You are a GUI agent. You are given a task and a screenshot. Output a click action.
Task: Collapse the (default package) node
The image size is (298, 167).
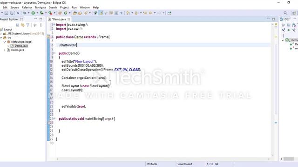5,42
